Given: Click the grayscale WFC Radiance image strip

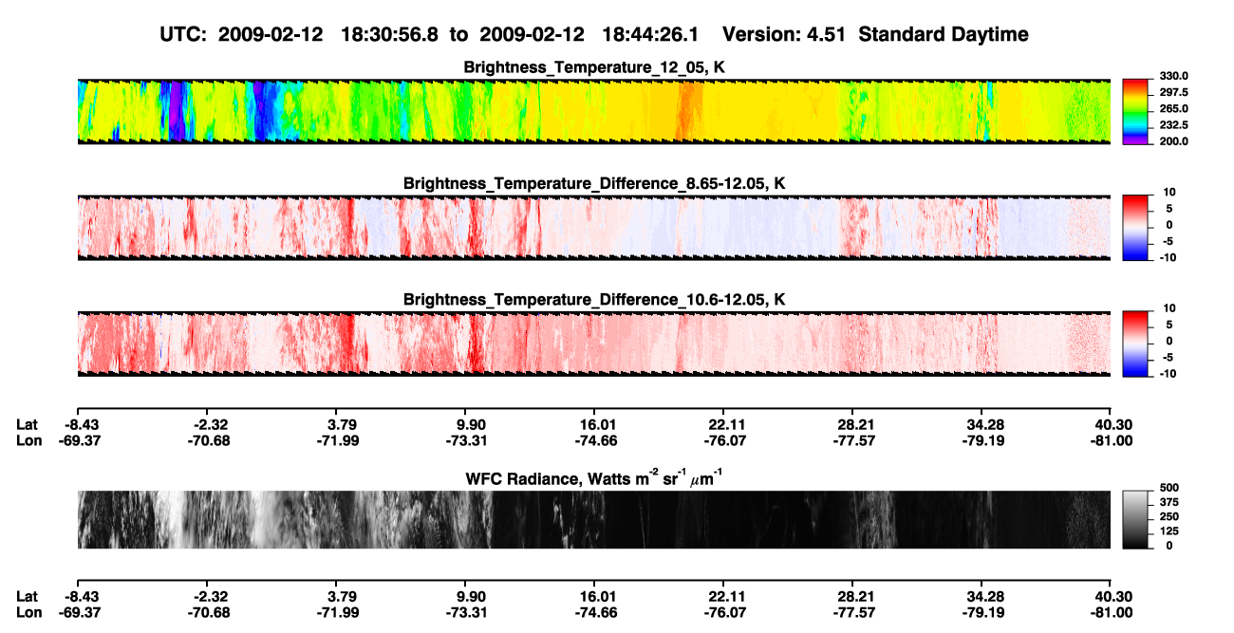Looking at the screenshot, I should click(594, 520).
